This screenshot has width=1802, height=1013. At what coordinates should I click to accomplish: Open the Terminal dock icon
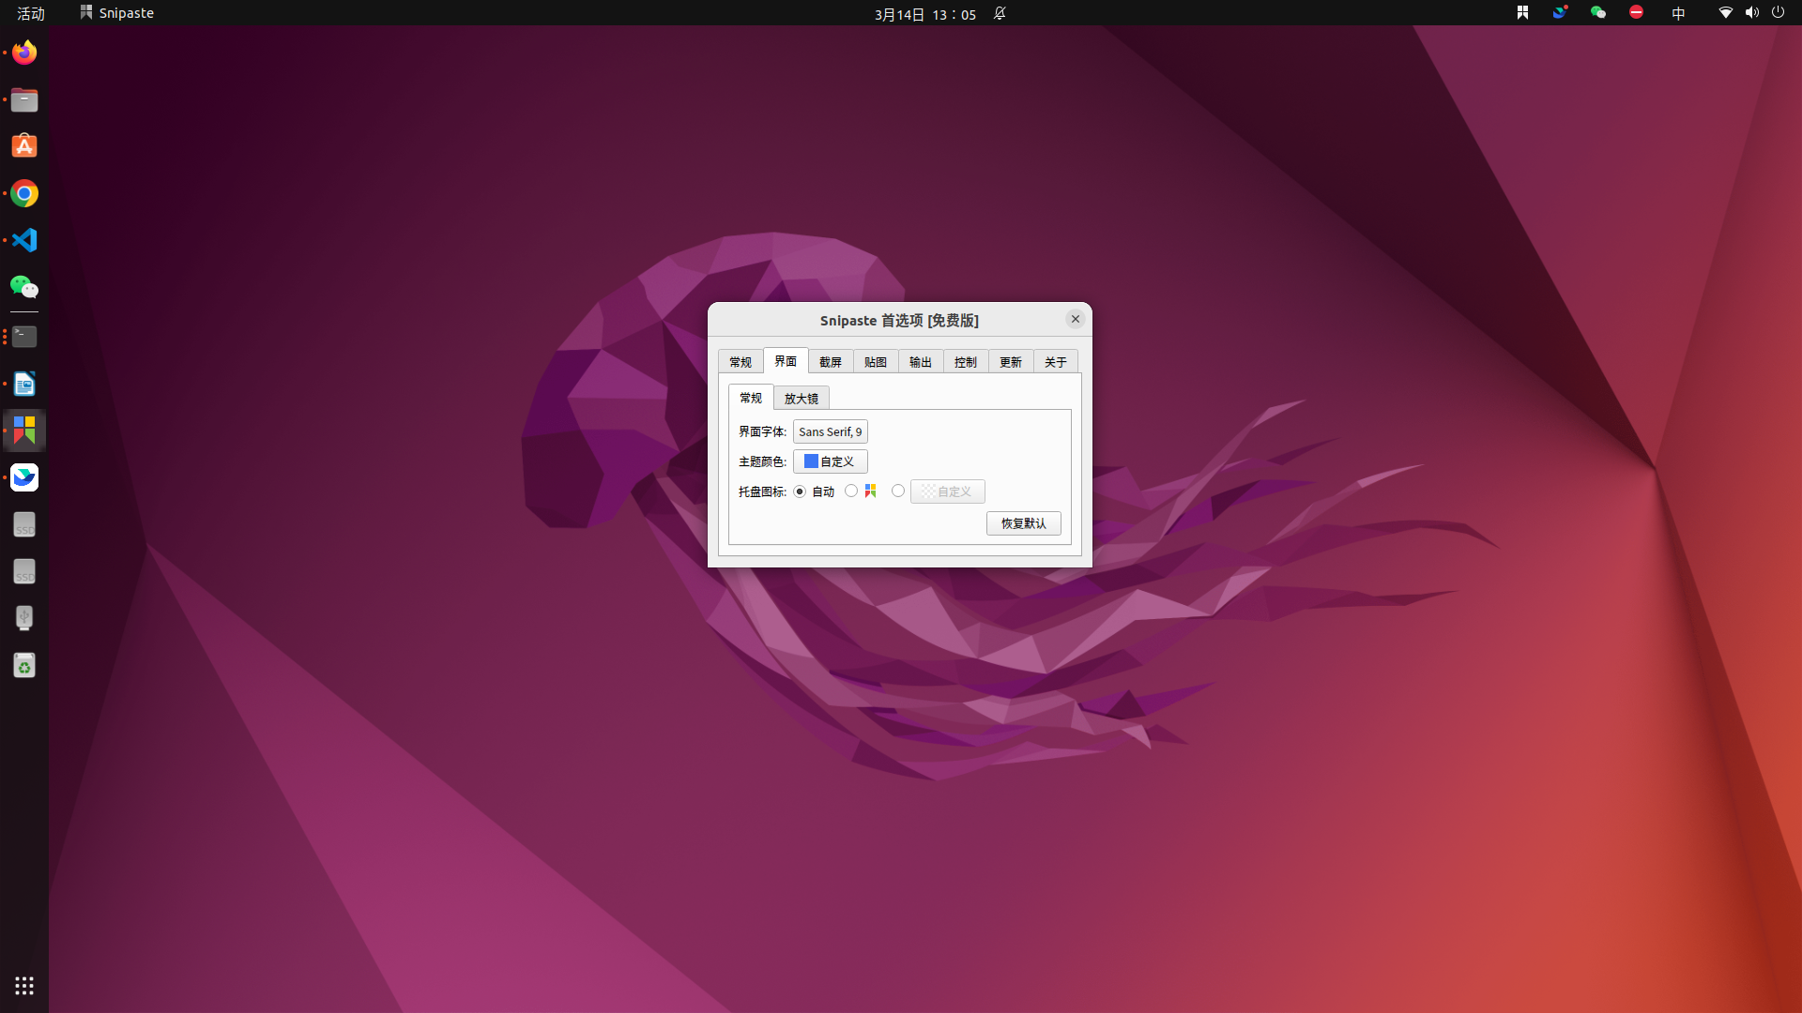[x=24, y=337]
